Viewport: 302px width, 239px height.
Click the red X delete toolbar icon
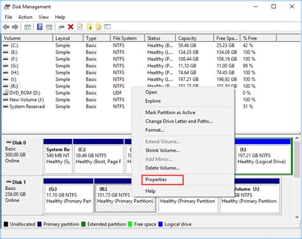click(x=71, y=27)
